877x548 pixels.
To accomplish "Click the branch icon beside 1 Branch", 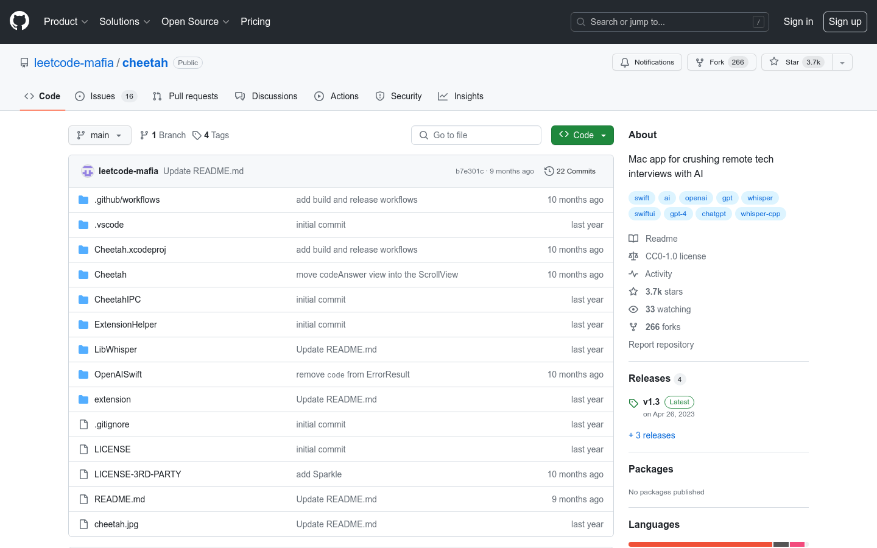I will 144,135.
